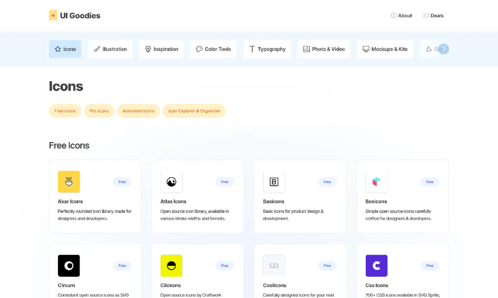Click the Circum black ring logo
The height and width of the screenshot is (298, 498).
pyautogui.click(x=69, y=266)
